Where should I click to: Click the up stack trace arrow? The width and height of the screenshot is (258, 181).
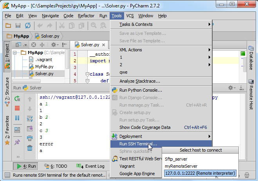pyautogui.click(x=30, y=99)
